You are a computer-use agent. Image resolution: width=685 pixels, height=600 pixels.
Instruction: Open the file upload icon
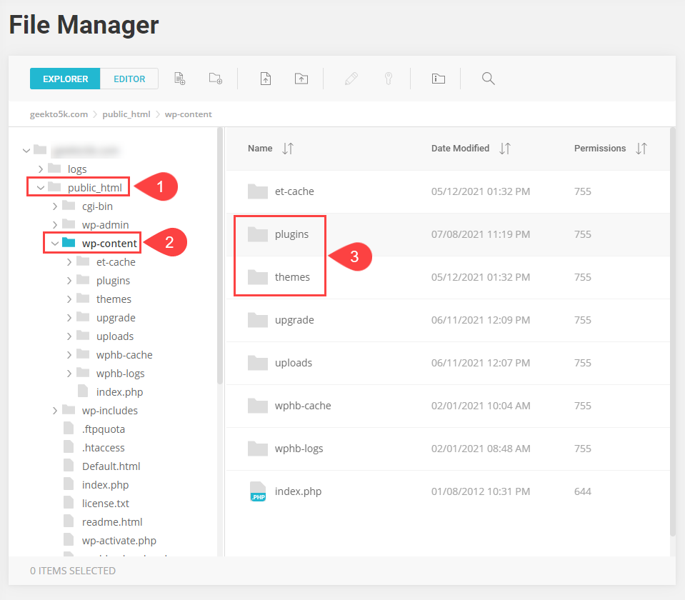tap(265, 79)
